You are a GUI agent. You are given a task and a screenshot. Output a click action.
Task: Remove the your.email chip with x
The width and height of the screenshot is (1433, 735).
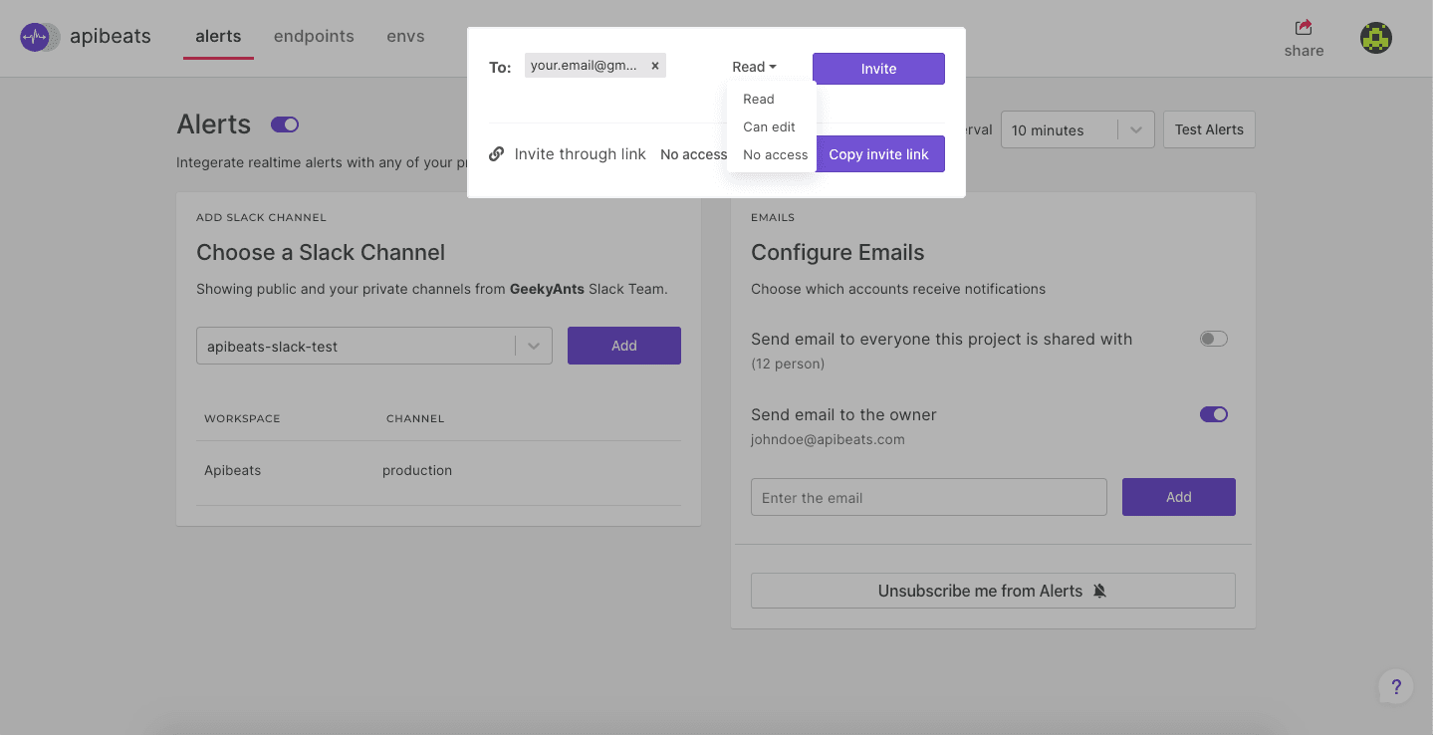pyautogui.click(x=655, y=66)
